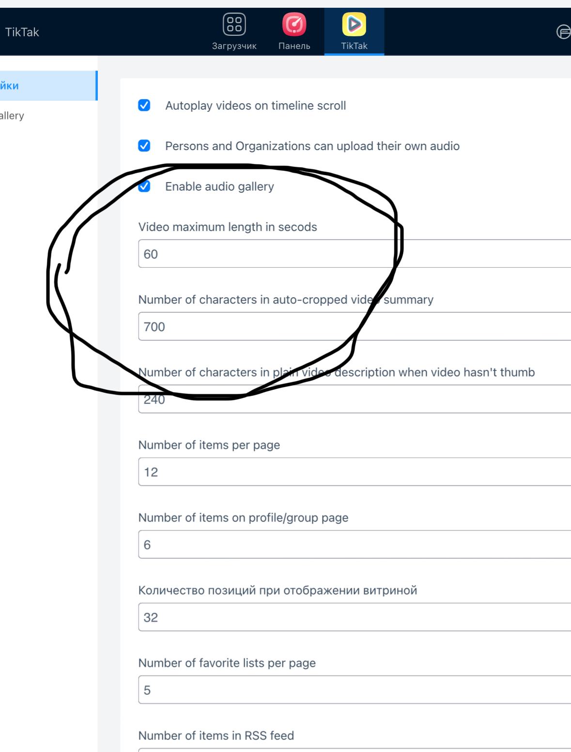Edit items on profile/group page field
Screen dimensions: 571x752
coord(354,545)
